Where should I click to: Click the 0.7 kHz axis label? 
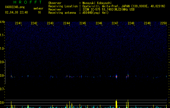click(2, 89)
